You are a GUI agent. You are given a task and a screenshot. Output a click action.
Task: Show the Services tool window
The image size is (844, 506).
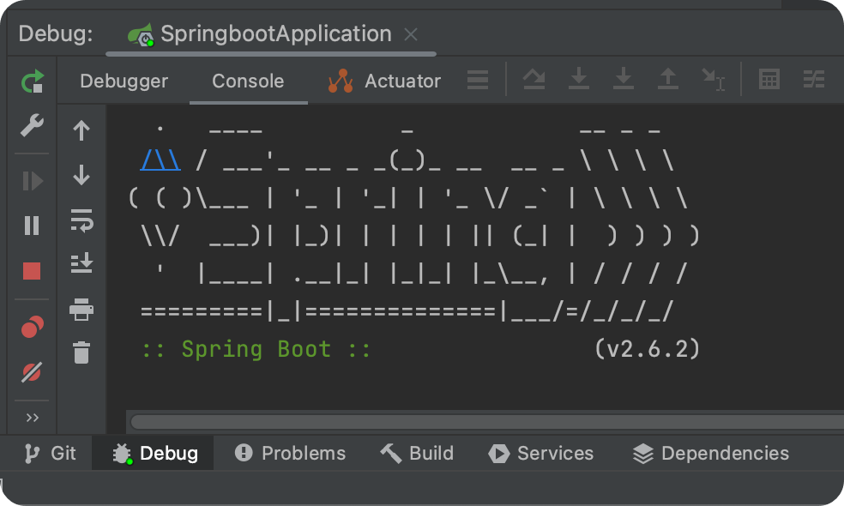[x=541, y=453]
